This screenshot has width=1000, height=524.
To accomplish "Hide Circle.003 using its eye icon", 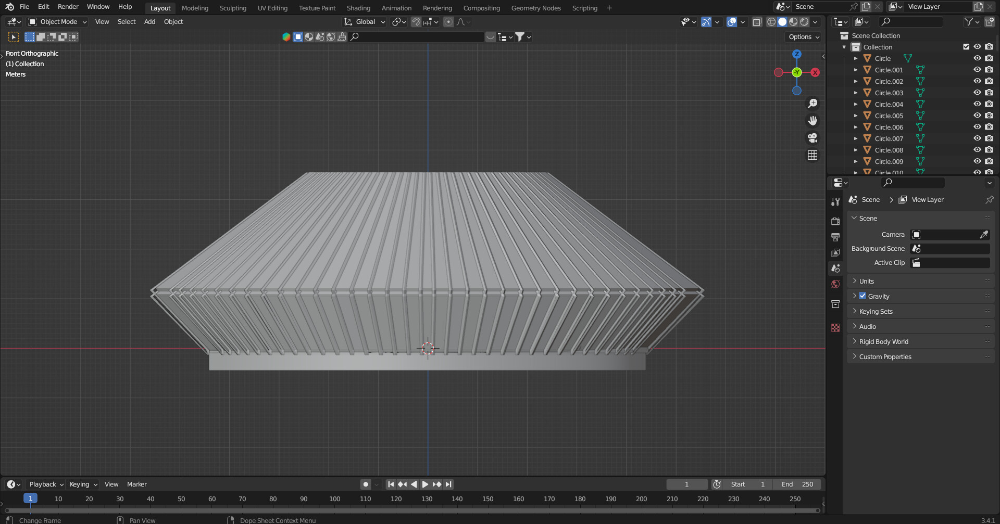I will pyautogui.click(x=977, y=93).
